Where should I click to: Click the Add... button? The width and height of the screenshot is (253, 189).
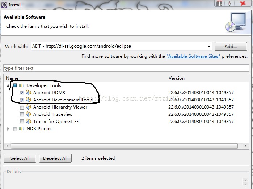[x=231, y=47]
